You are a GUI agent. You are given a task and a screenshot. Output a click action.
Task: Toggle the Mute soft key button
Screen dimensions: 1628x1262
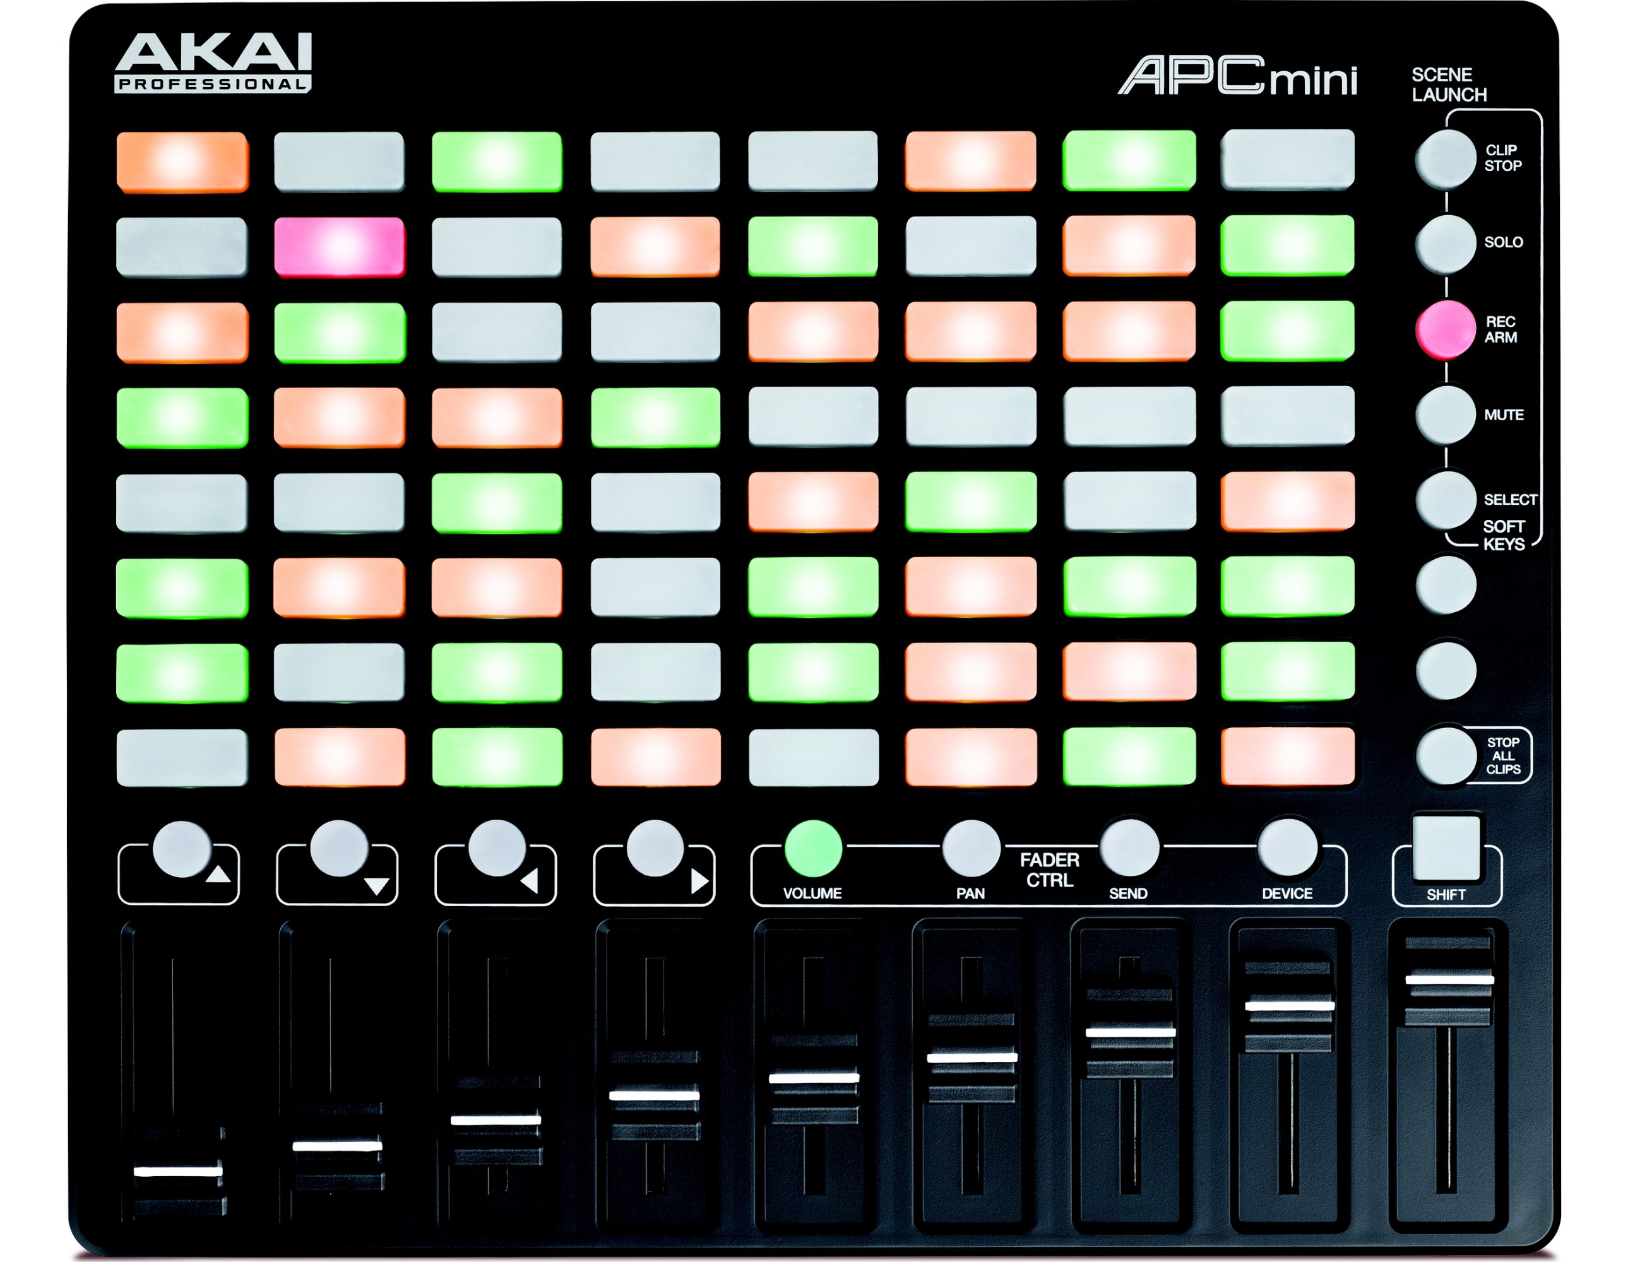pyautogui.click(x=1446, y=415)
